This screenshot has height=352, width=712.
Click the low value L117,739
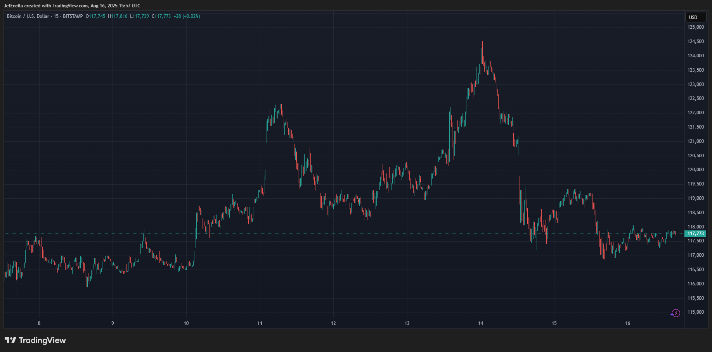point(140,16)
